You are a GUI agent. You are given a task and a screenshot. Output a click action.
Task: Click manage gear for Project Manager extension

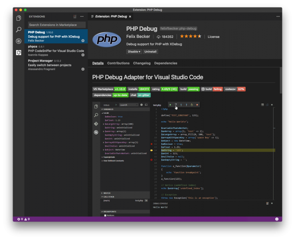tap(83, 69)
